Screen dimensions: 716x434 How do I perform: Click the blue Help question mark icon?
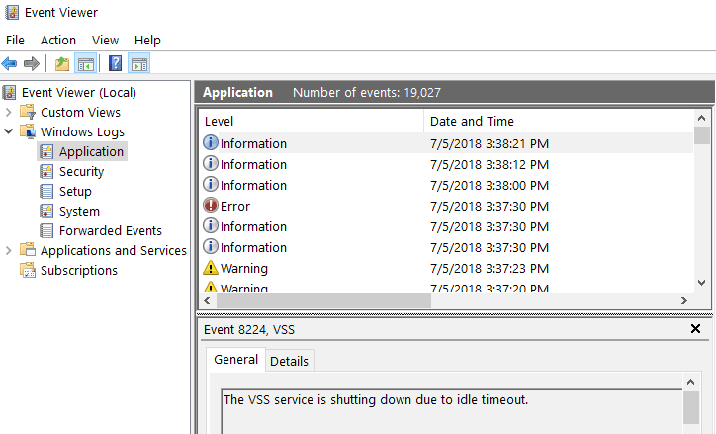115,63
